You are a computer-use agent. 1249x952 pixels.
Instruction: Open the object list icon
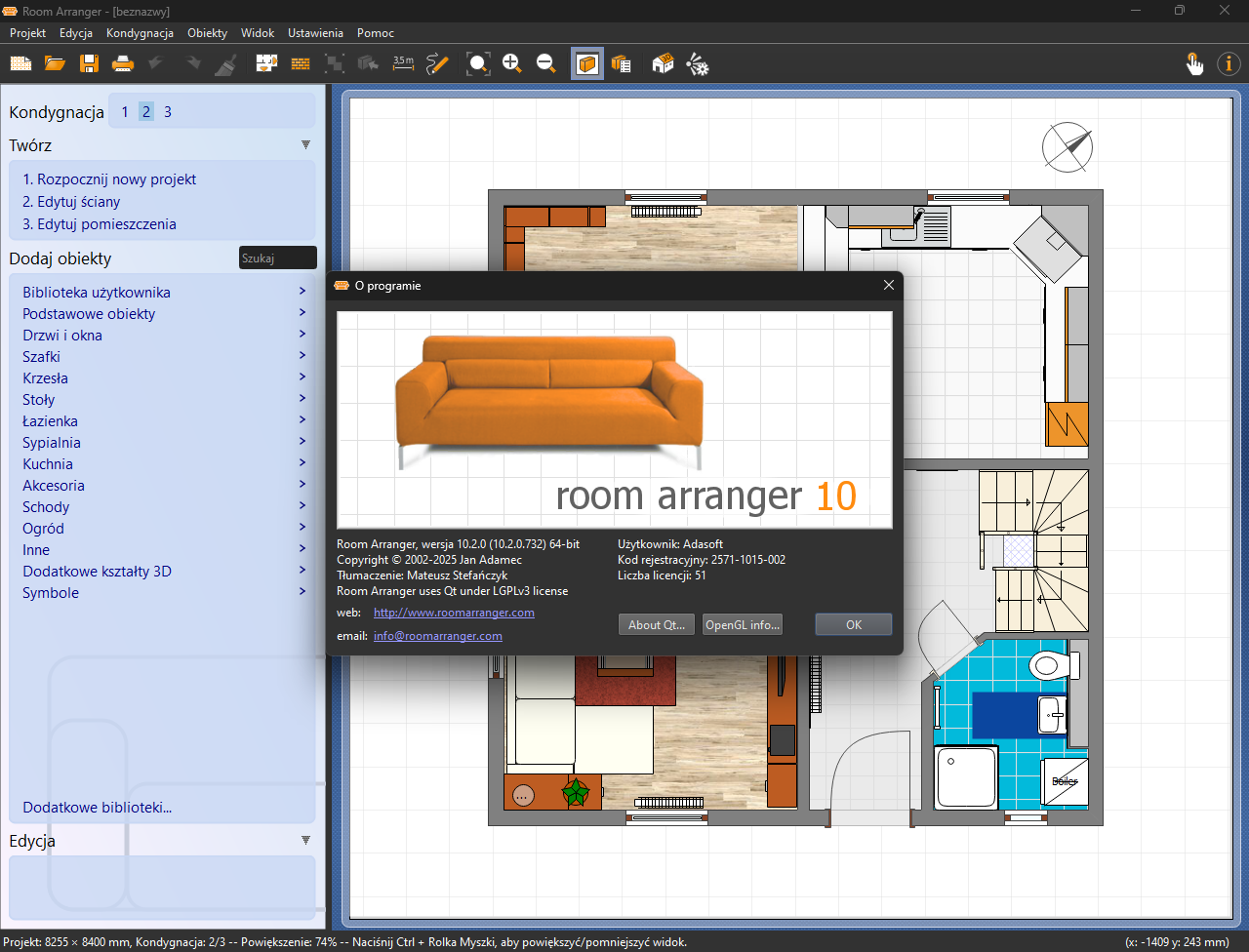click(x=622, y=64)
